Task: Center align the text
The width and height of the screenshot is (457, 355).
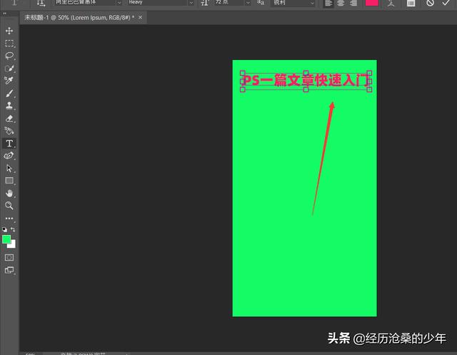Action: pyautogui.click(x=341, y=3)
